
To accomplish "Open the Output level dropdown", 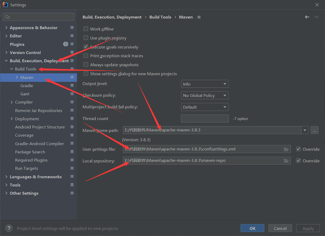I will point(205,84).
